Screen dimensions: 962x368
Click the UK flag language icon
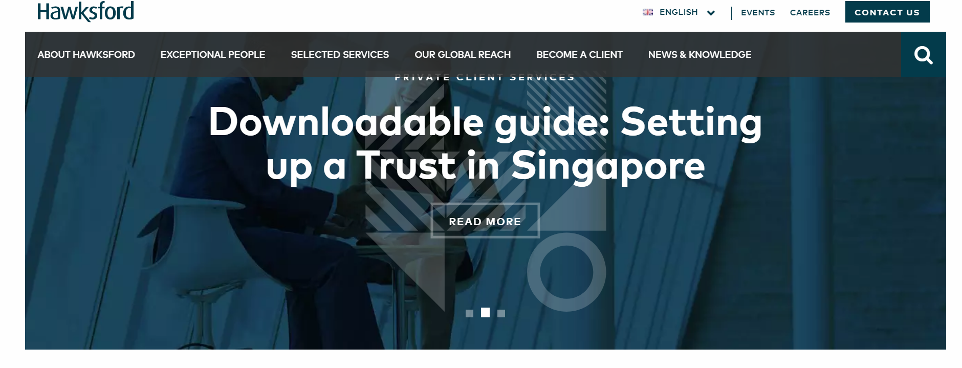pos(648,12)
